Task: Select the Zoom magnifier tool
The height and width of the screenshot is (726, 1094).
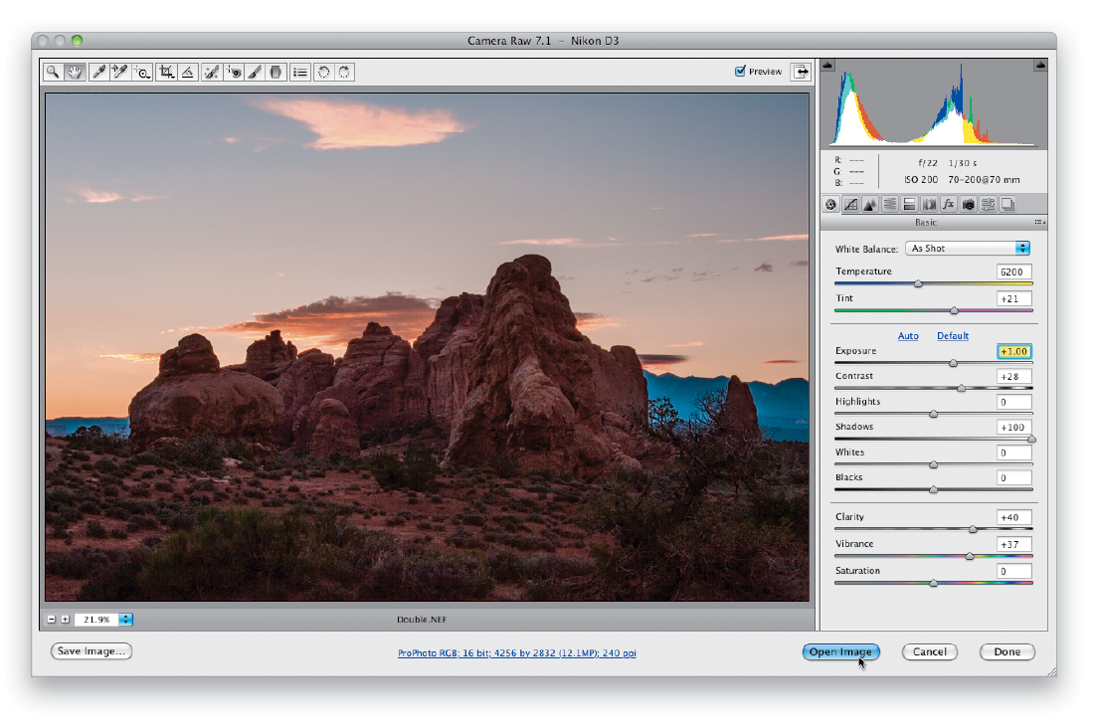Action: [x=53, y=72]
